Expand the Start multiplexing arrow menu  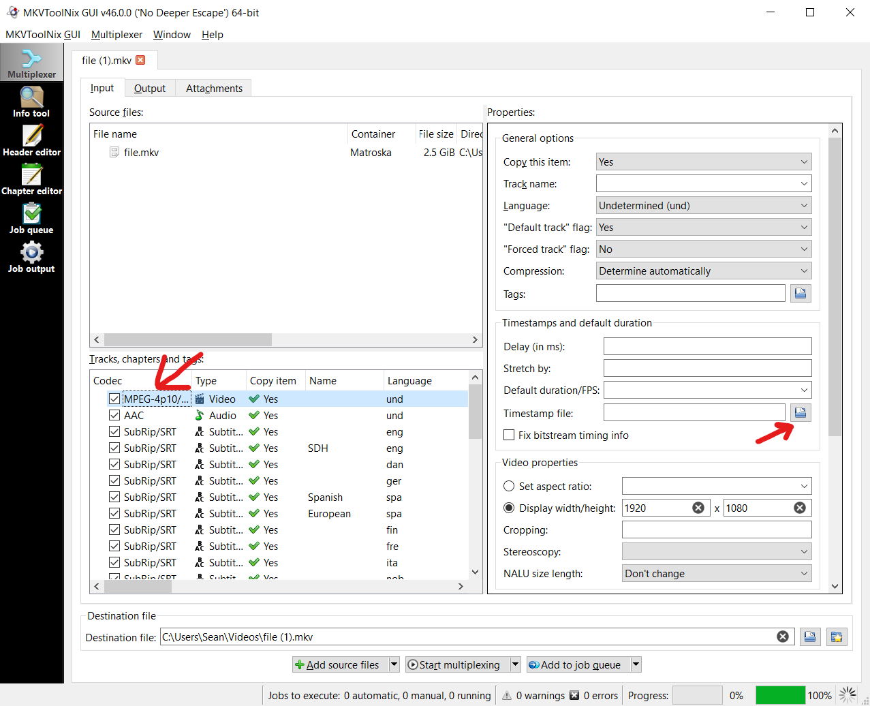coord(515,664)
